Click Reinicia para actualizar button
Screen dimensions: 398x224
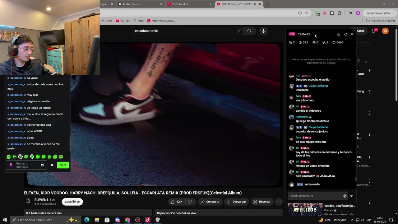[378, 13]
